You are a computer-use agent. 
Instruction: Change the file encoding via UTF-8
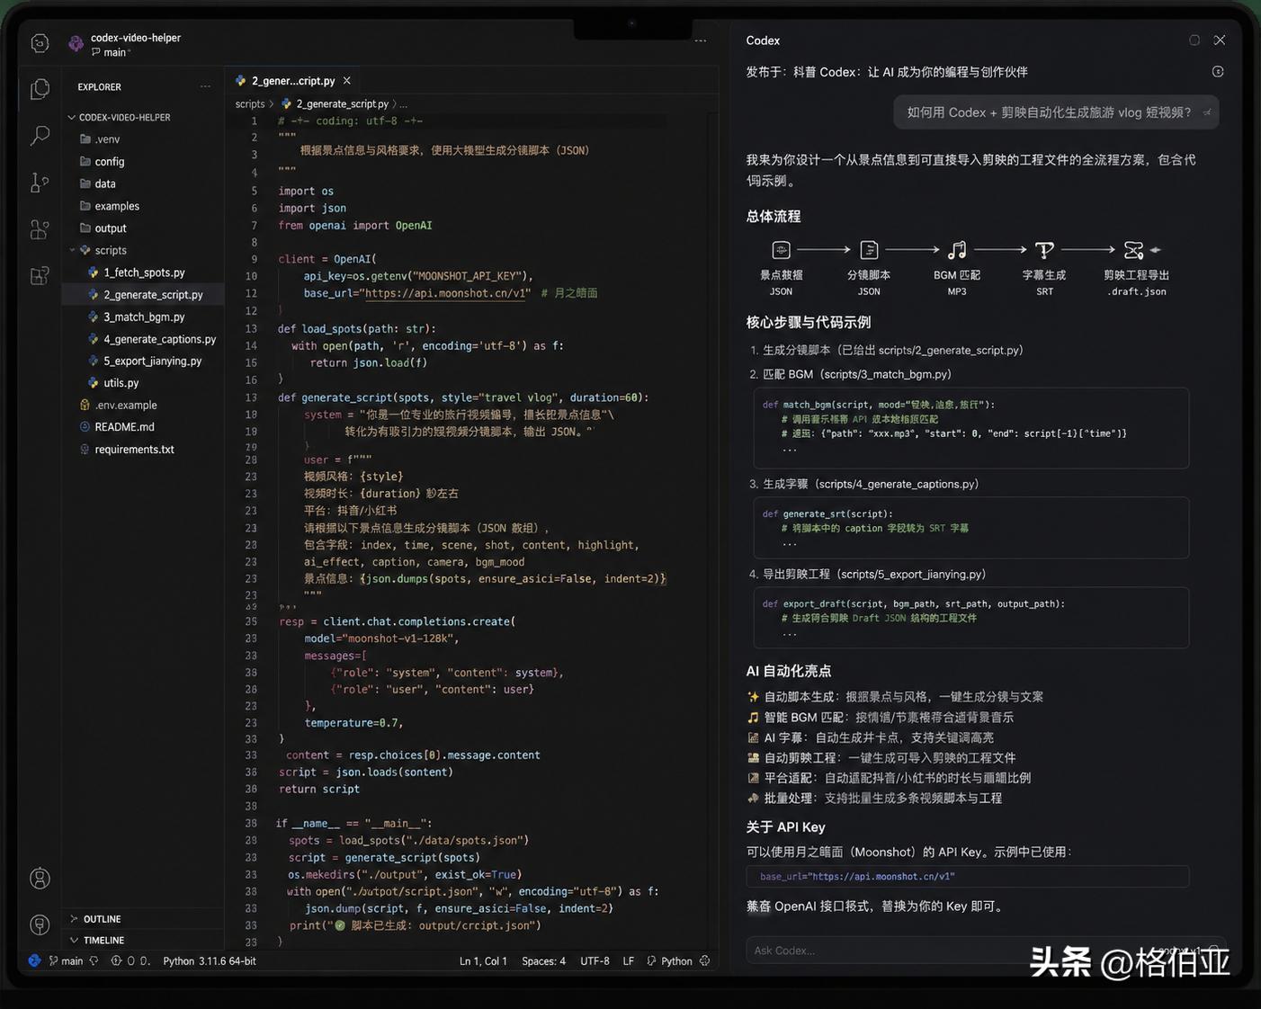point(595,961)
